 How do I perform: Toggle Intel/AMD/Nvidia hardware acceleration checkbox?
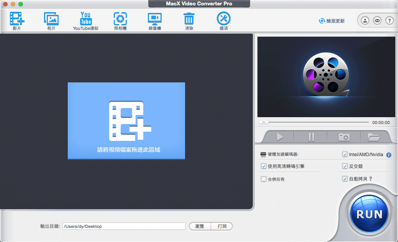tap(345, 154)
